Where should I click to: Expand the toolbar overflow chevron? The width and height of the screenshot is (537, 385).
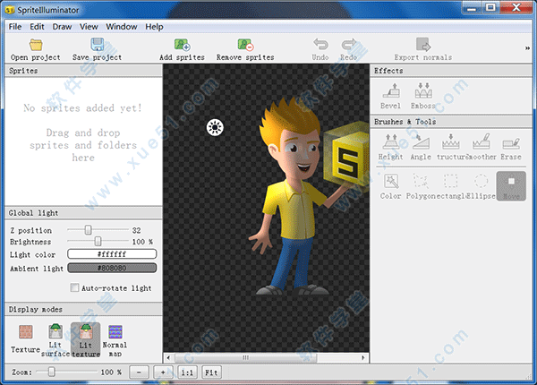[527, 48]
